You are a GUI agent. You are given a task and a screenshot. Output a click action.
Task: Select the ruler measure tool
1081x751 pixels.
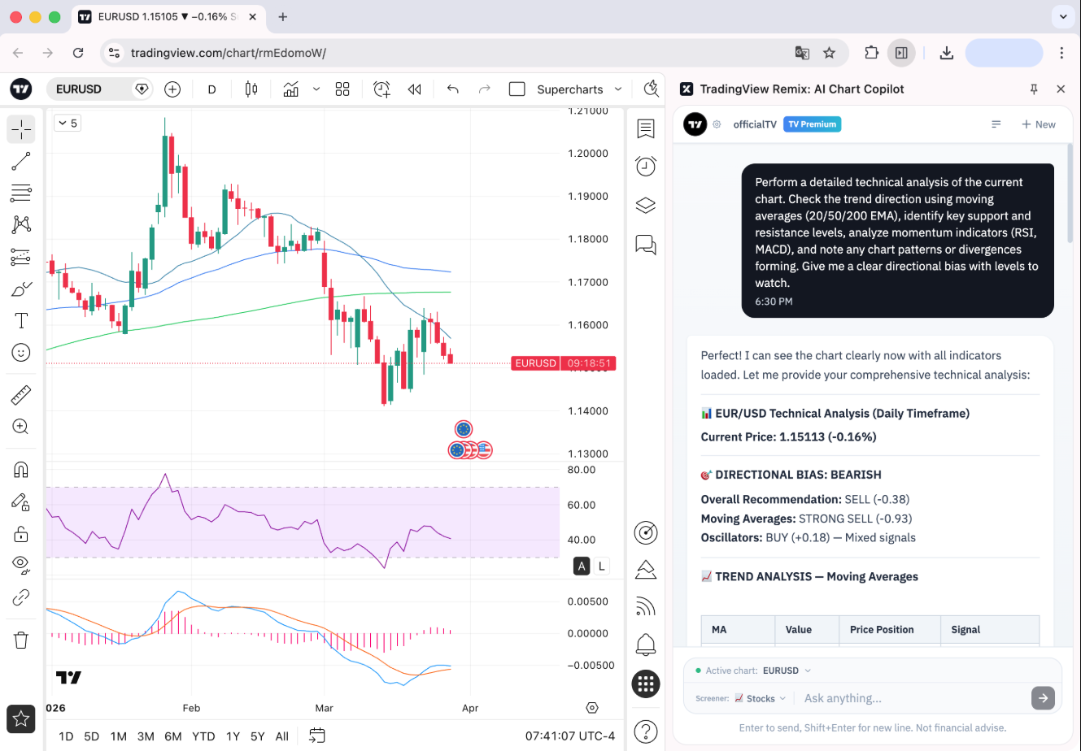(21, 395)
